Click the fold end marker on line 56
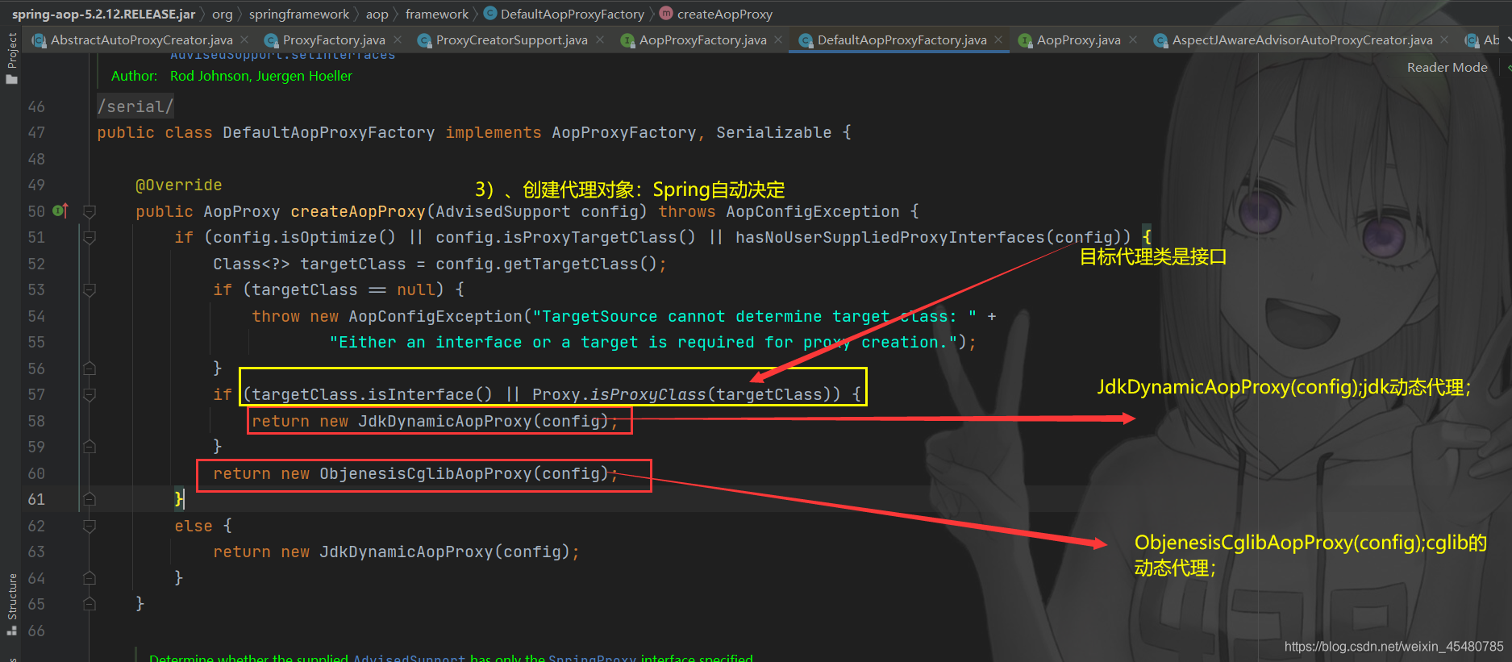This screenshot has height=662, width=1512. pos(90,368)
